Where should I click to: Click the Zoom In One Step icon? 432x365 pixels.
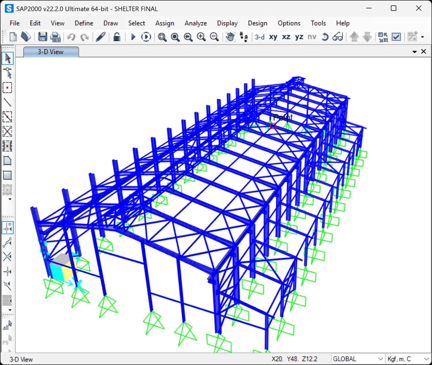(x=201, y=37)
